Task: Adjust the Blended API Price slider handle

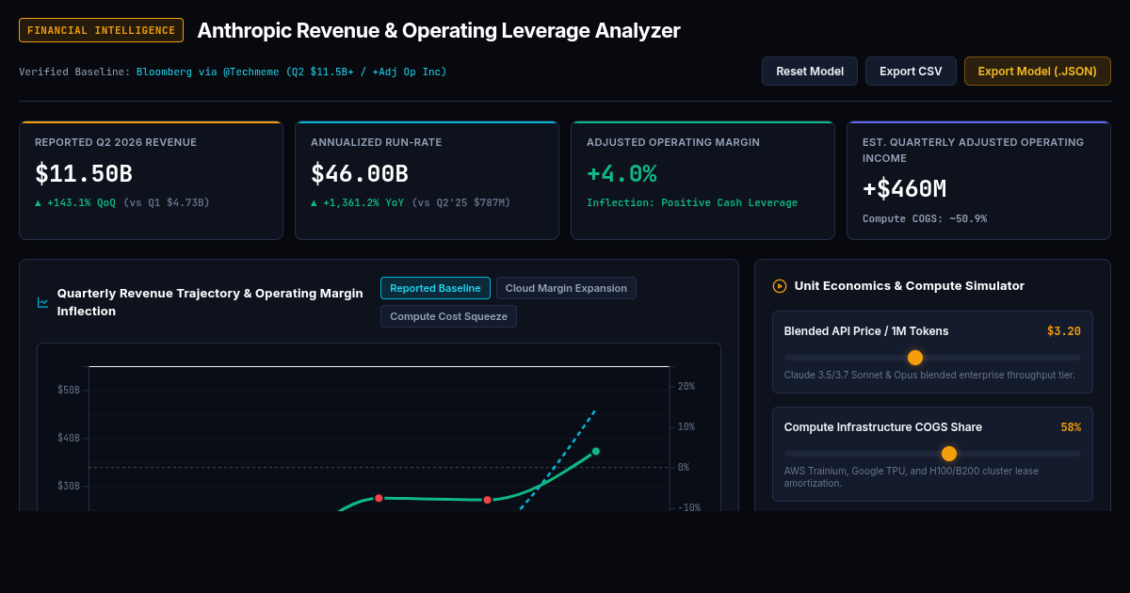Action: tap(915, 358)
